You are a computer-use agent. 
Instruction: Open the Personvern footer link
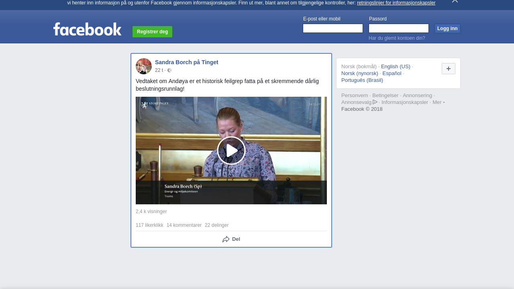point(355,96)
